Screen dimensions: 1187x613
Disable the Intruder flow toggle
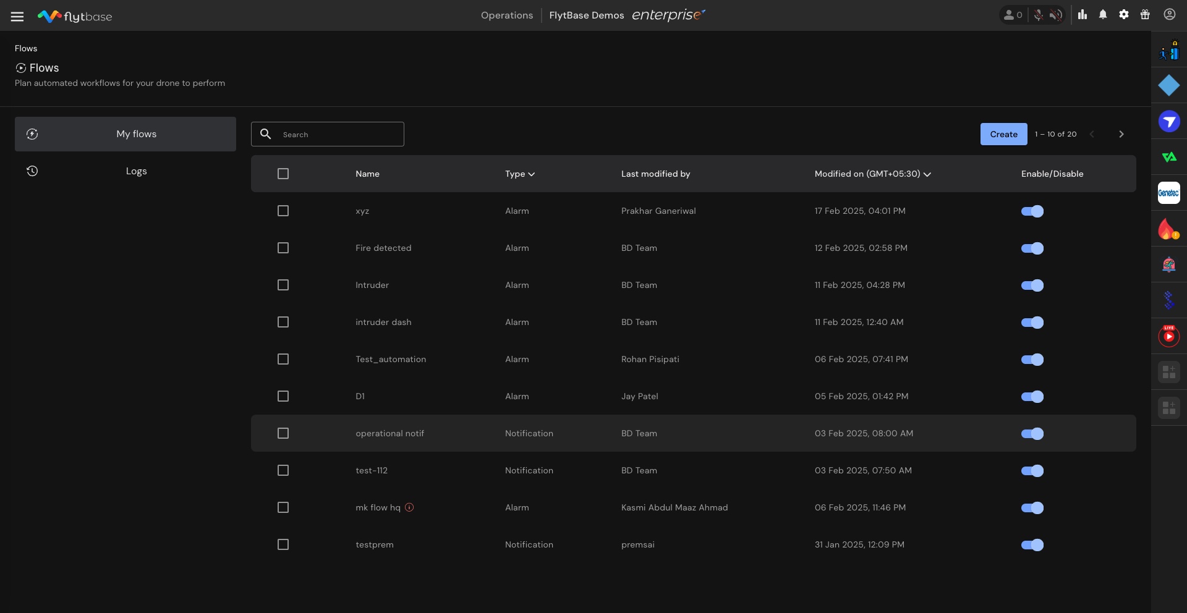tap(1032, 285)
